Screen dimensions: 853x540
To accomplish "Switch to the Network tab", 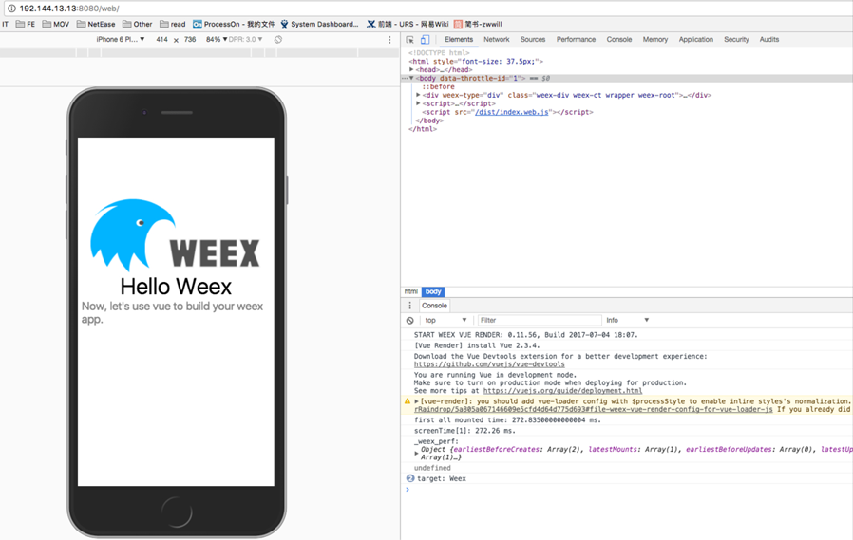I will (496, 40).
